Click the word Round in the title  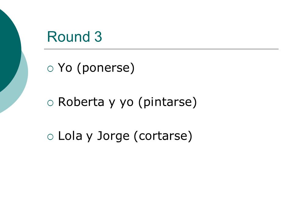click(68, 36)
